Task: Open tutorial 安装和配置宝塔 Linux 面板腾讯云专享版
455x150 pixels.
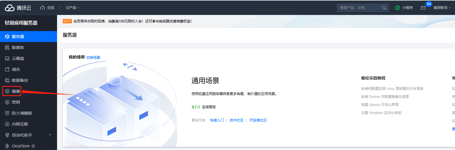Action: 392,89
